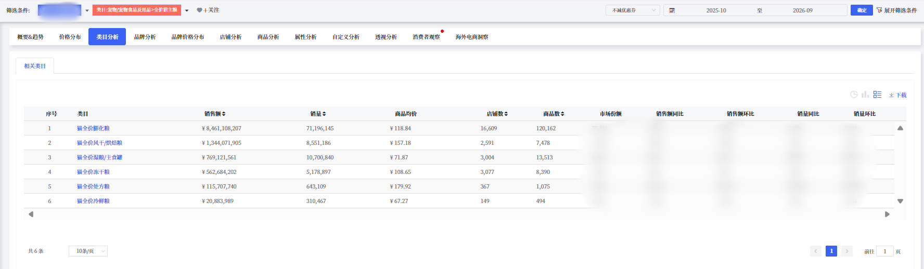Open the 猫全价风干/烘焙粮 category link
The height and width of the screenshot is (269, 924).
(99, 143)
